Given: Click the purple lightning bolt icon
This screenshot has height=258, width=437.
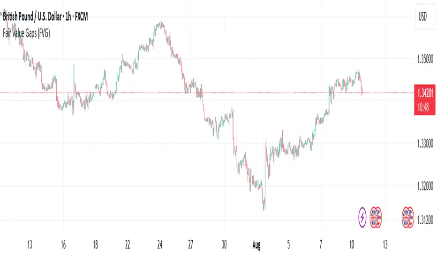Looking at the screenshot, I should pyautogui.click(x=362, y=218).
